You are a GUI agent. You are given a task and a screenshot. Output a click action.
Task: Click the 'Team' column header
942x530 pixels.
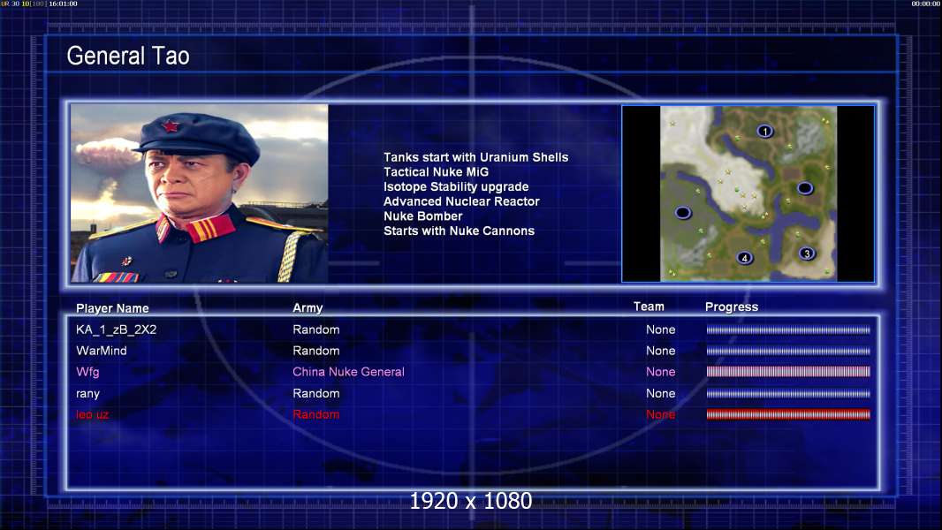pyautogui.click(x=649, y=307)
